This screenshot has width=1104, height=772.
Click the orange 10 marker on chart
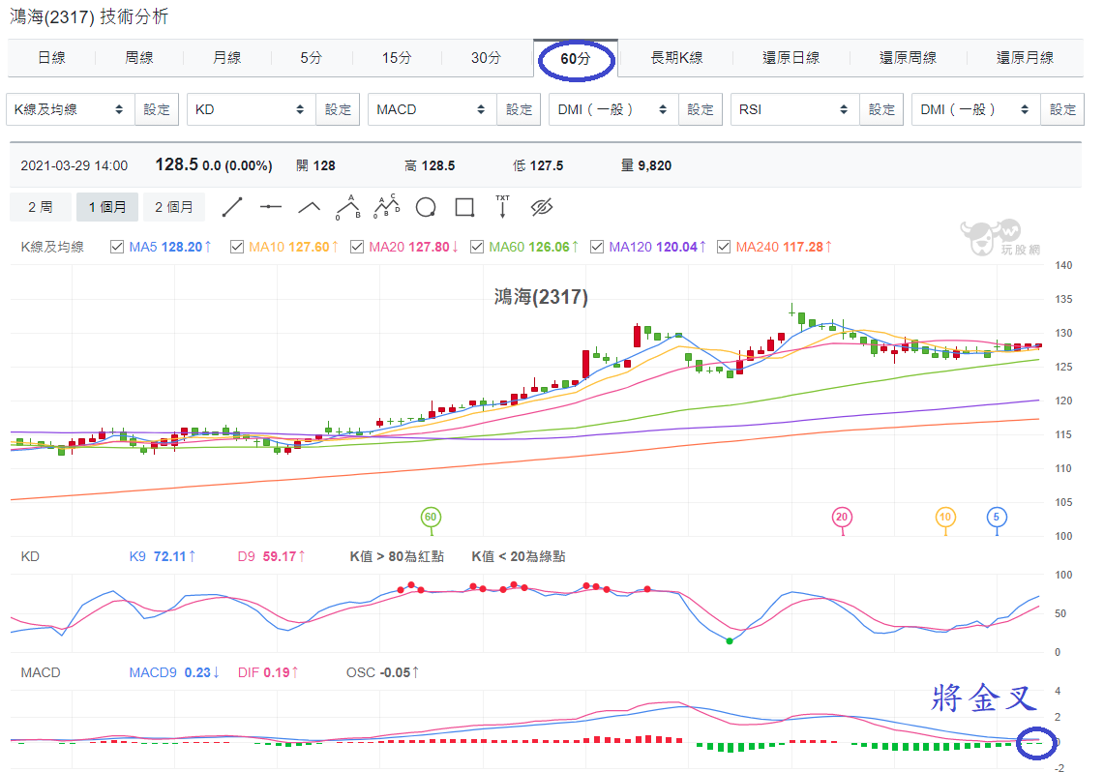pos(945,518)
